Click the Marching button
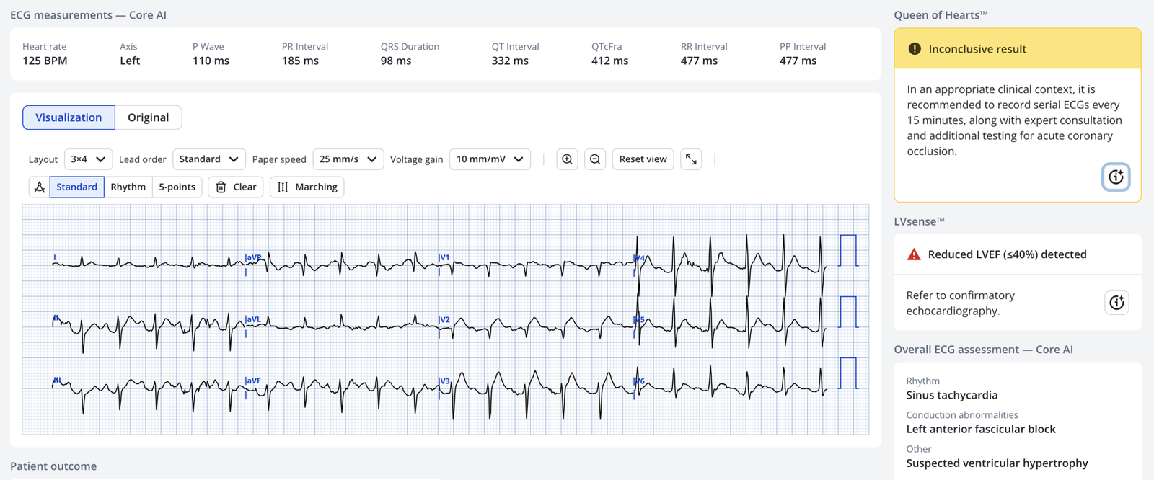1154x480 pixels. (x=307, y=187)
